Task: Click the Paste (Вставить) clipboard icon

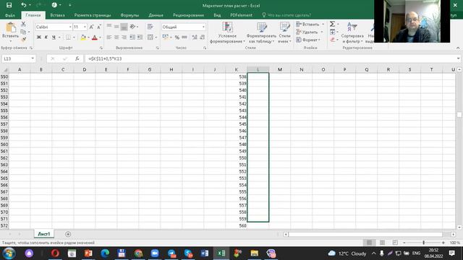Action: [x=11, y=27]
